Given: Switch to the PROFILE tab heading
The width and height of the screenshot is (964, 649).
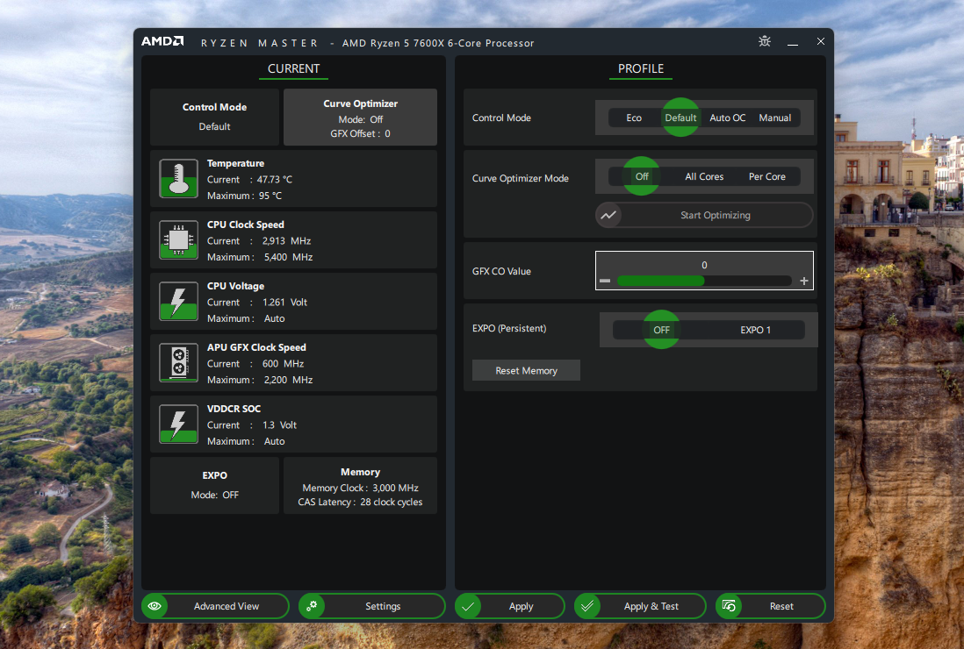Looking at the screenshot, I should pos(641,69).
